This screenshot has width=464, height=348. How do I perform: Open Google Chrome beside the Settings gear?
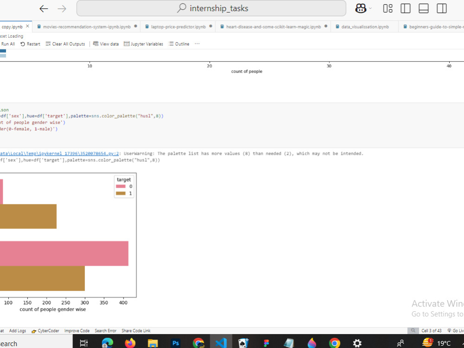pyautogui.click(x=335, y=343)
